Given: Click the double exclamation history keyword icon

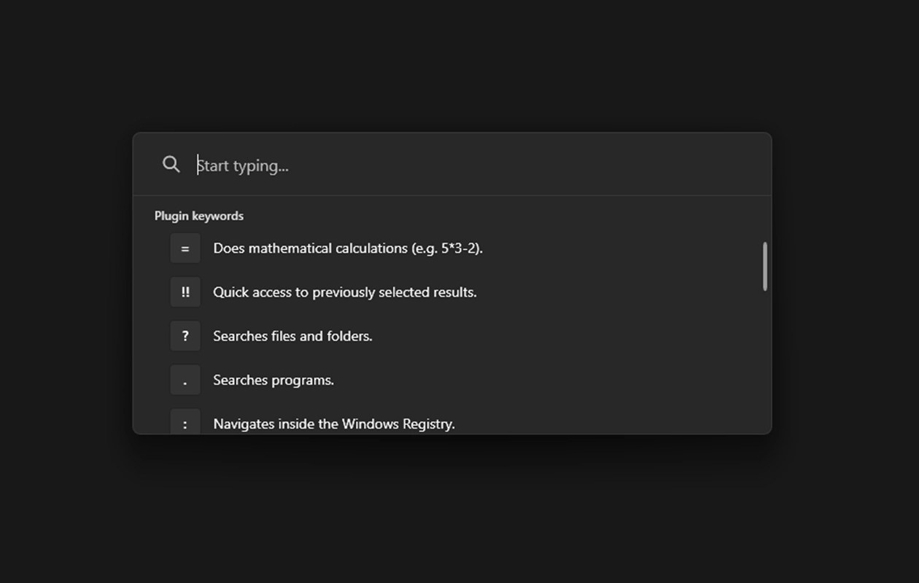Looking at the screenshot, I should [x=185, y=291].
